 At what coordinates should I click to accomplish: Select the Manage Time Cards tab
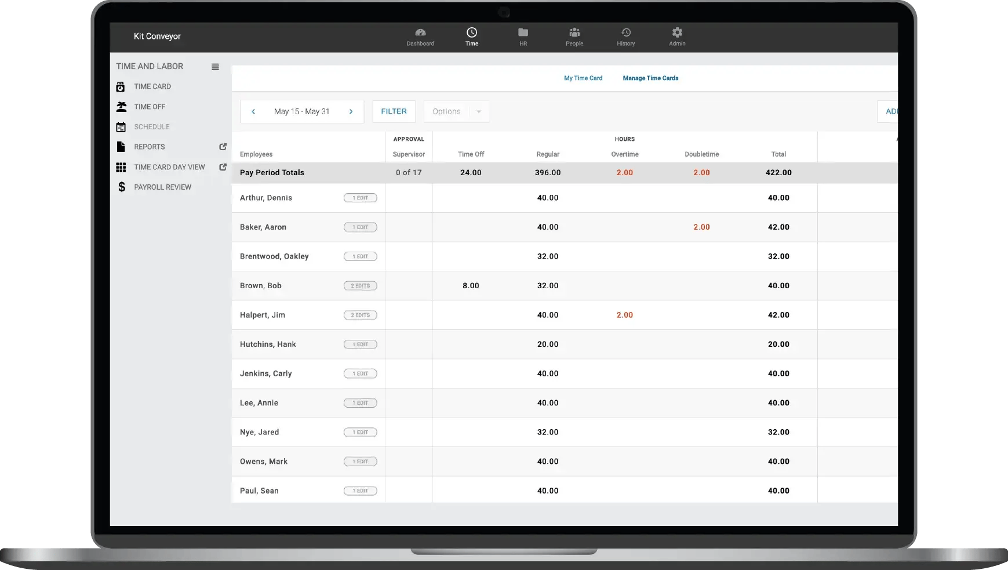click(650, 78)
